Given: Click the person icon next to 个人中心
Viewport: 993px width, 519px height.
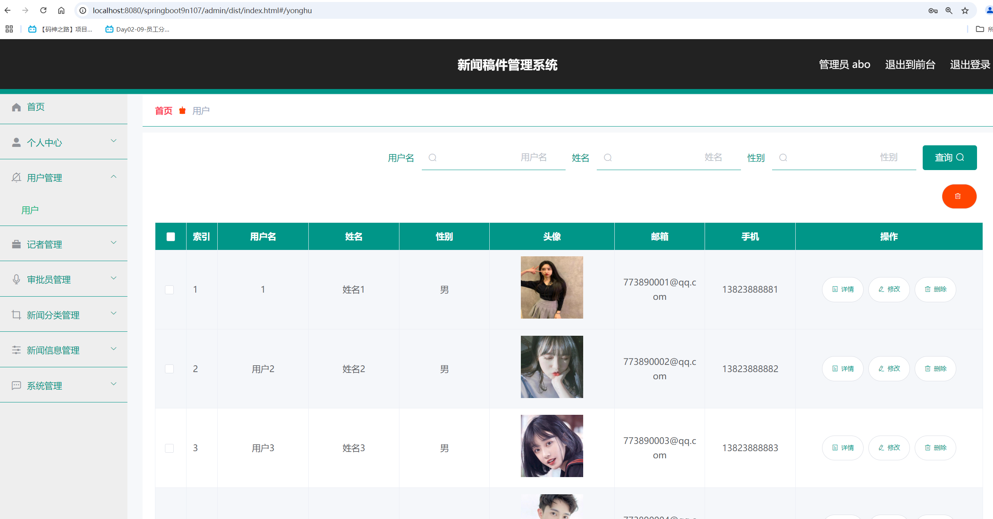Looking at the screenshot, I should tap(16, 142).
